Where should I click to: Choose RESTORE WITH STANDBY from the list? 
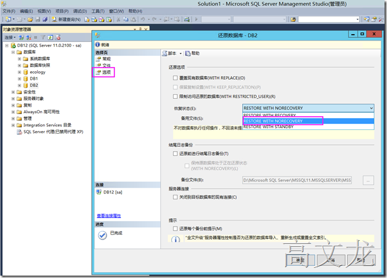pyautogui.click(x=308, y=126)
